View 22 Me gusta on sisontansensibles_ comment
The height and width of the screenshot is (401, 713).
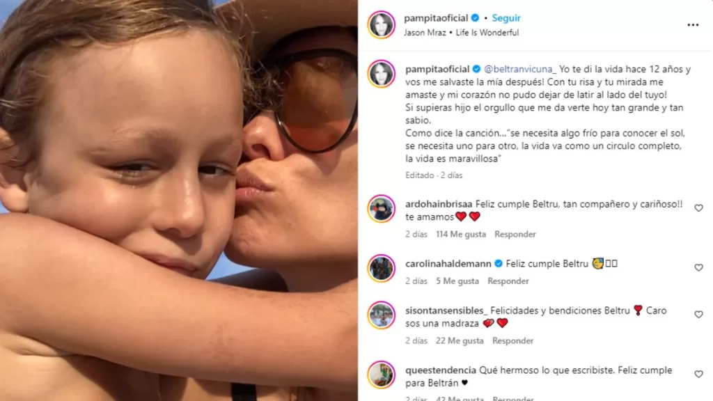(x=460, y=340)
